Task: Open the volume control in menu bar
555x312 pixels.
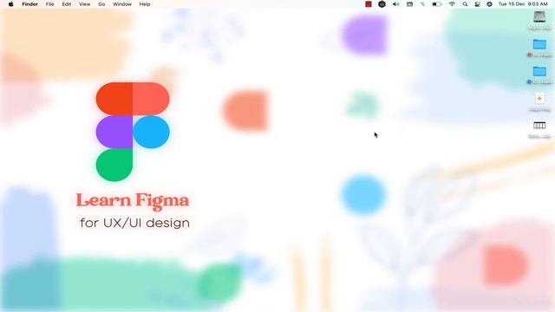Action: 395,4
